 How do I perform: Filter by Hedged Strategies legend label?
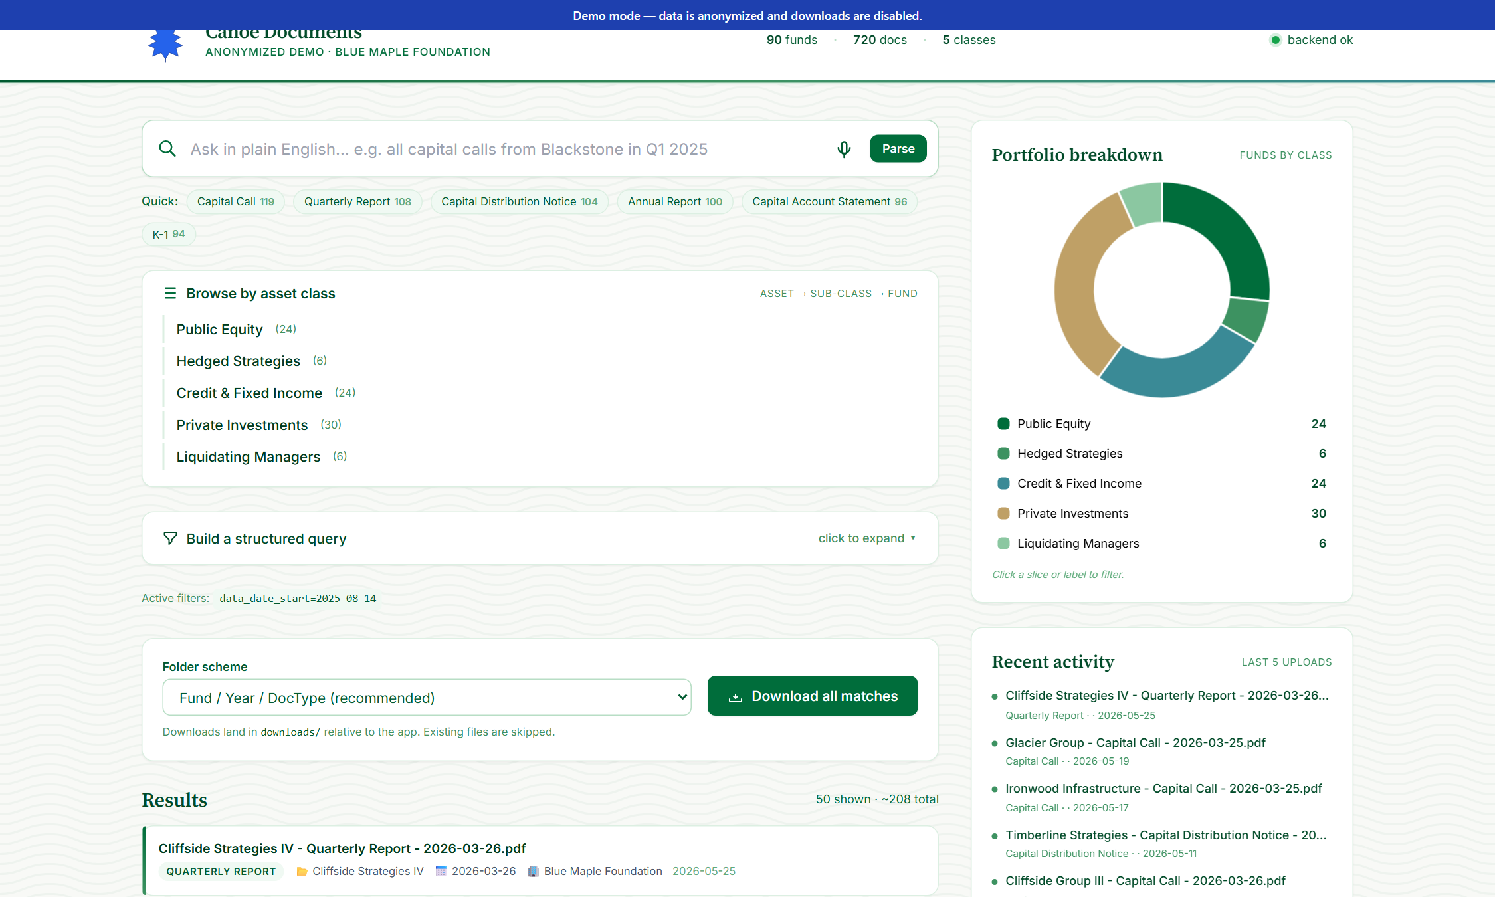(1070, 454)
